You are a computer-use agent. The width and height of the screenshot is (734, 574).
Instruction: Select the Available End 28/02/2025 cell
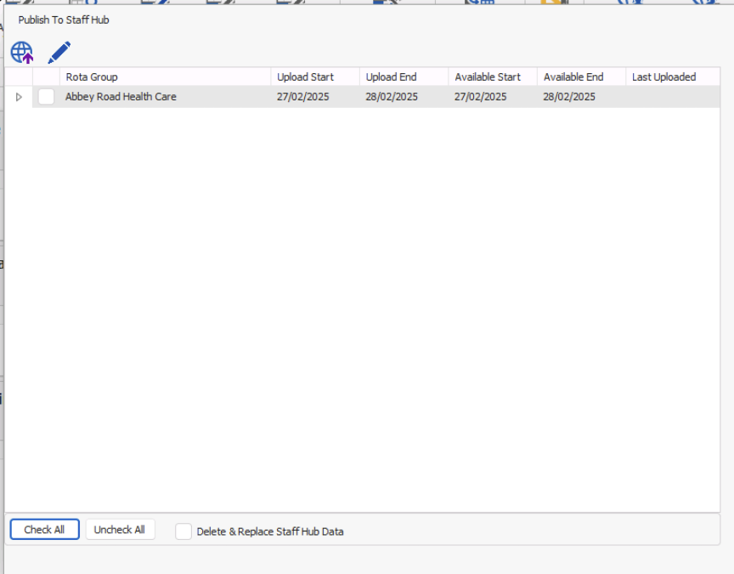[581, 97]
